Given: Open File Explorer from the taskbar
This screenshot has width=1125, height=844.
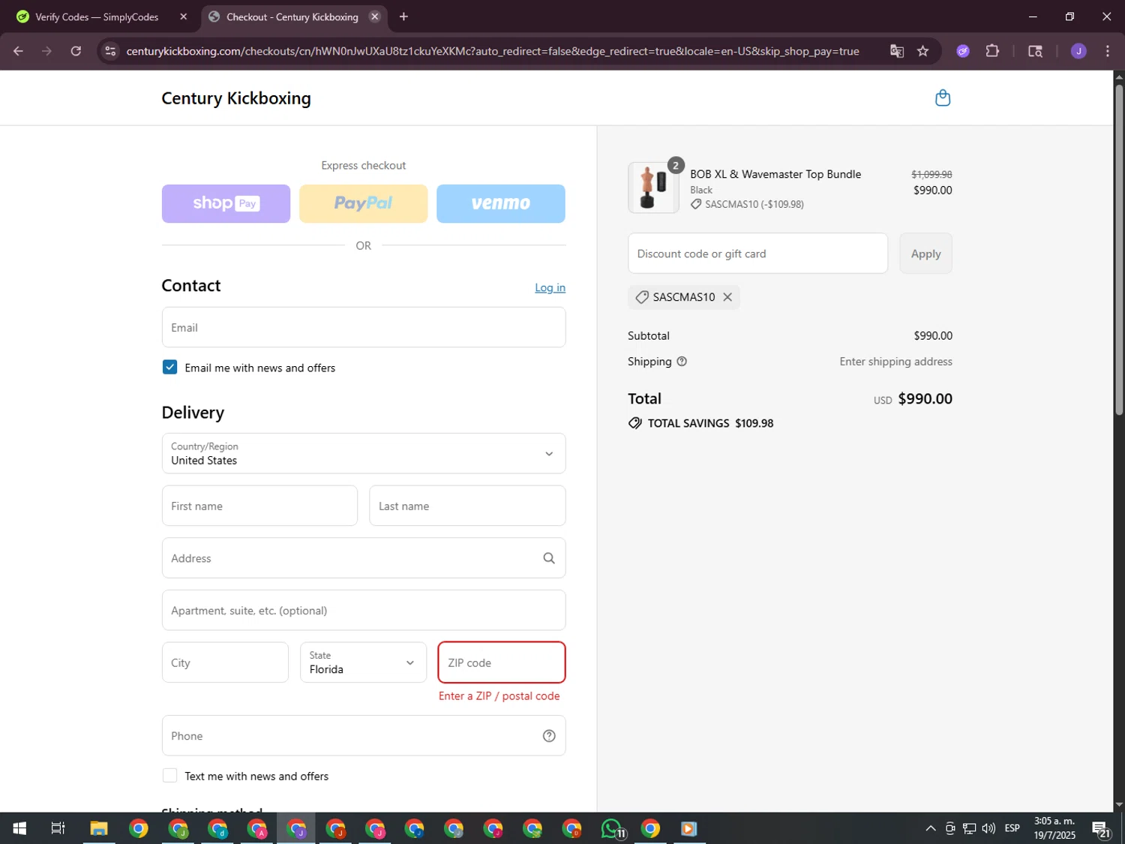Looking at the screenshot, I should coord(99,828).
